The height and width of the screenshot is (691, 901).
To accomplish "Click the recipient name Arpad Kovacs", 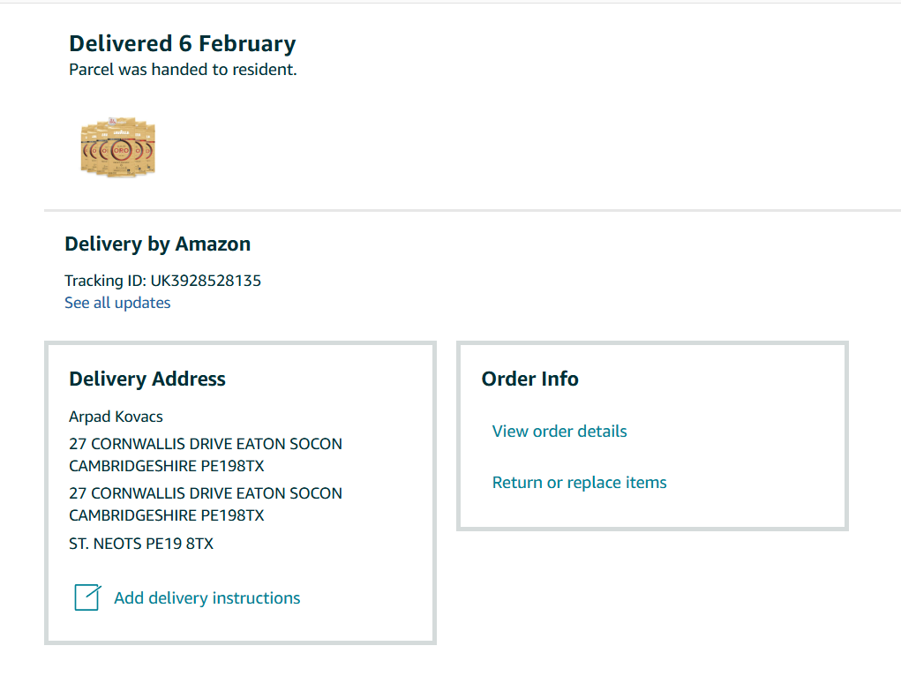I will [x=116, y=417].
